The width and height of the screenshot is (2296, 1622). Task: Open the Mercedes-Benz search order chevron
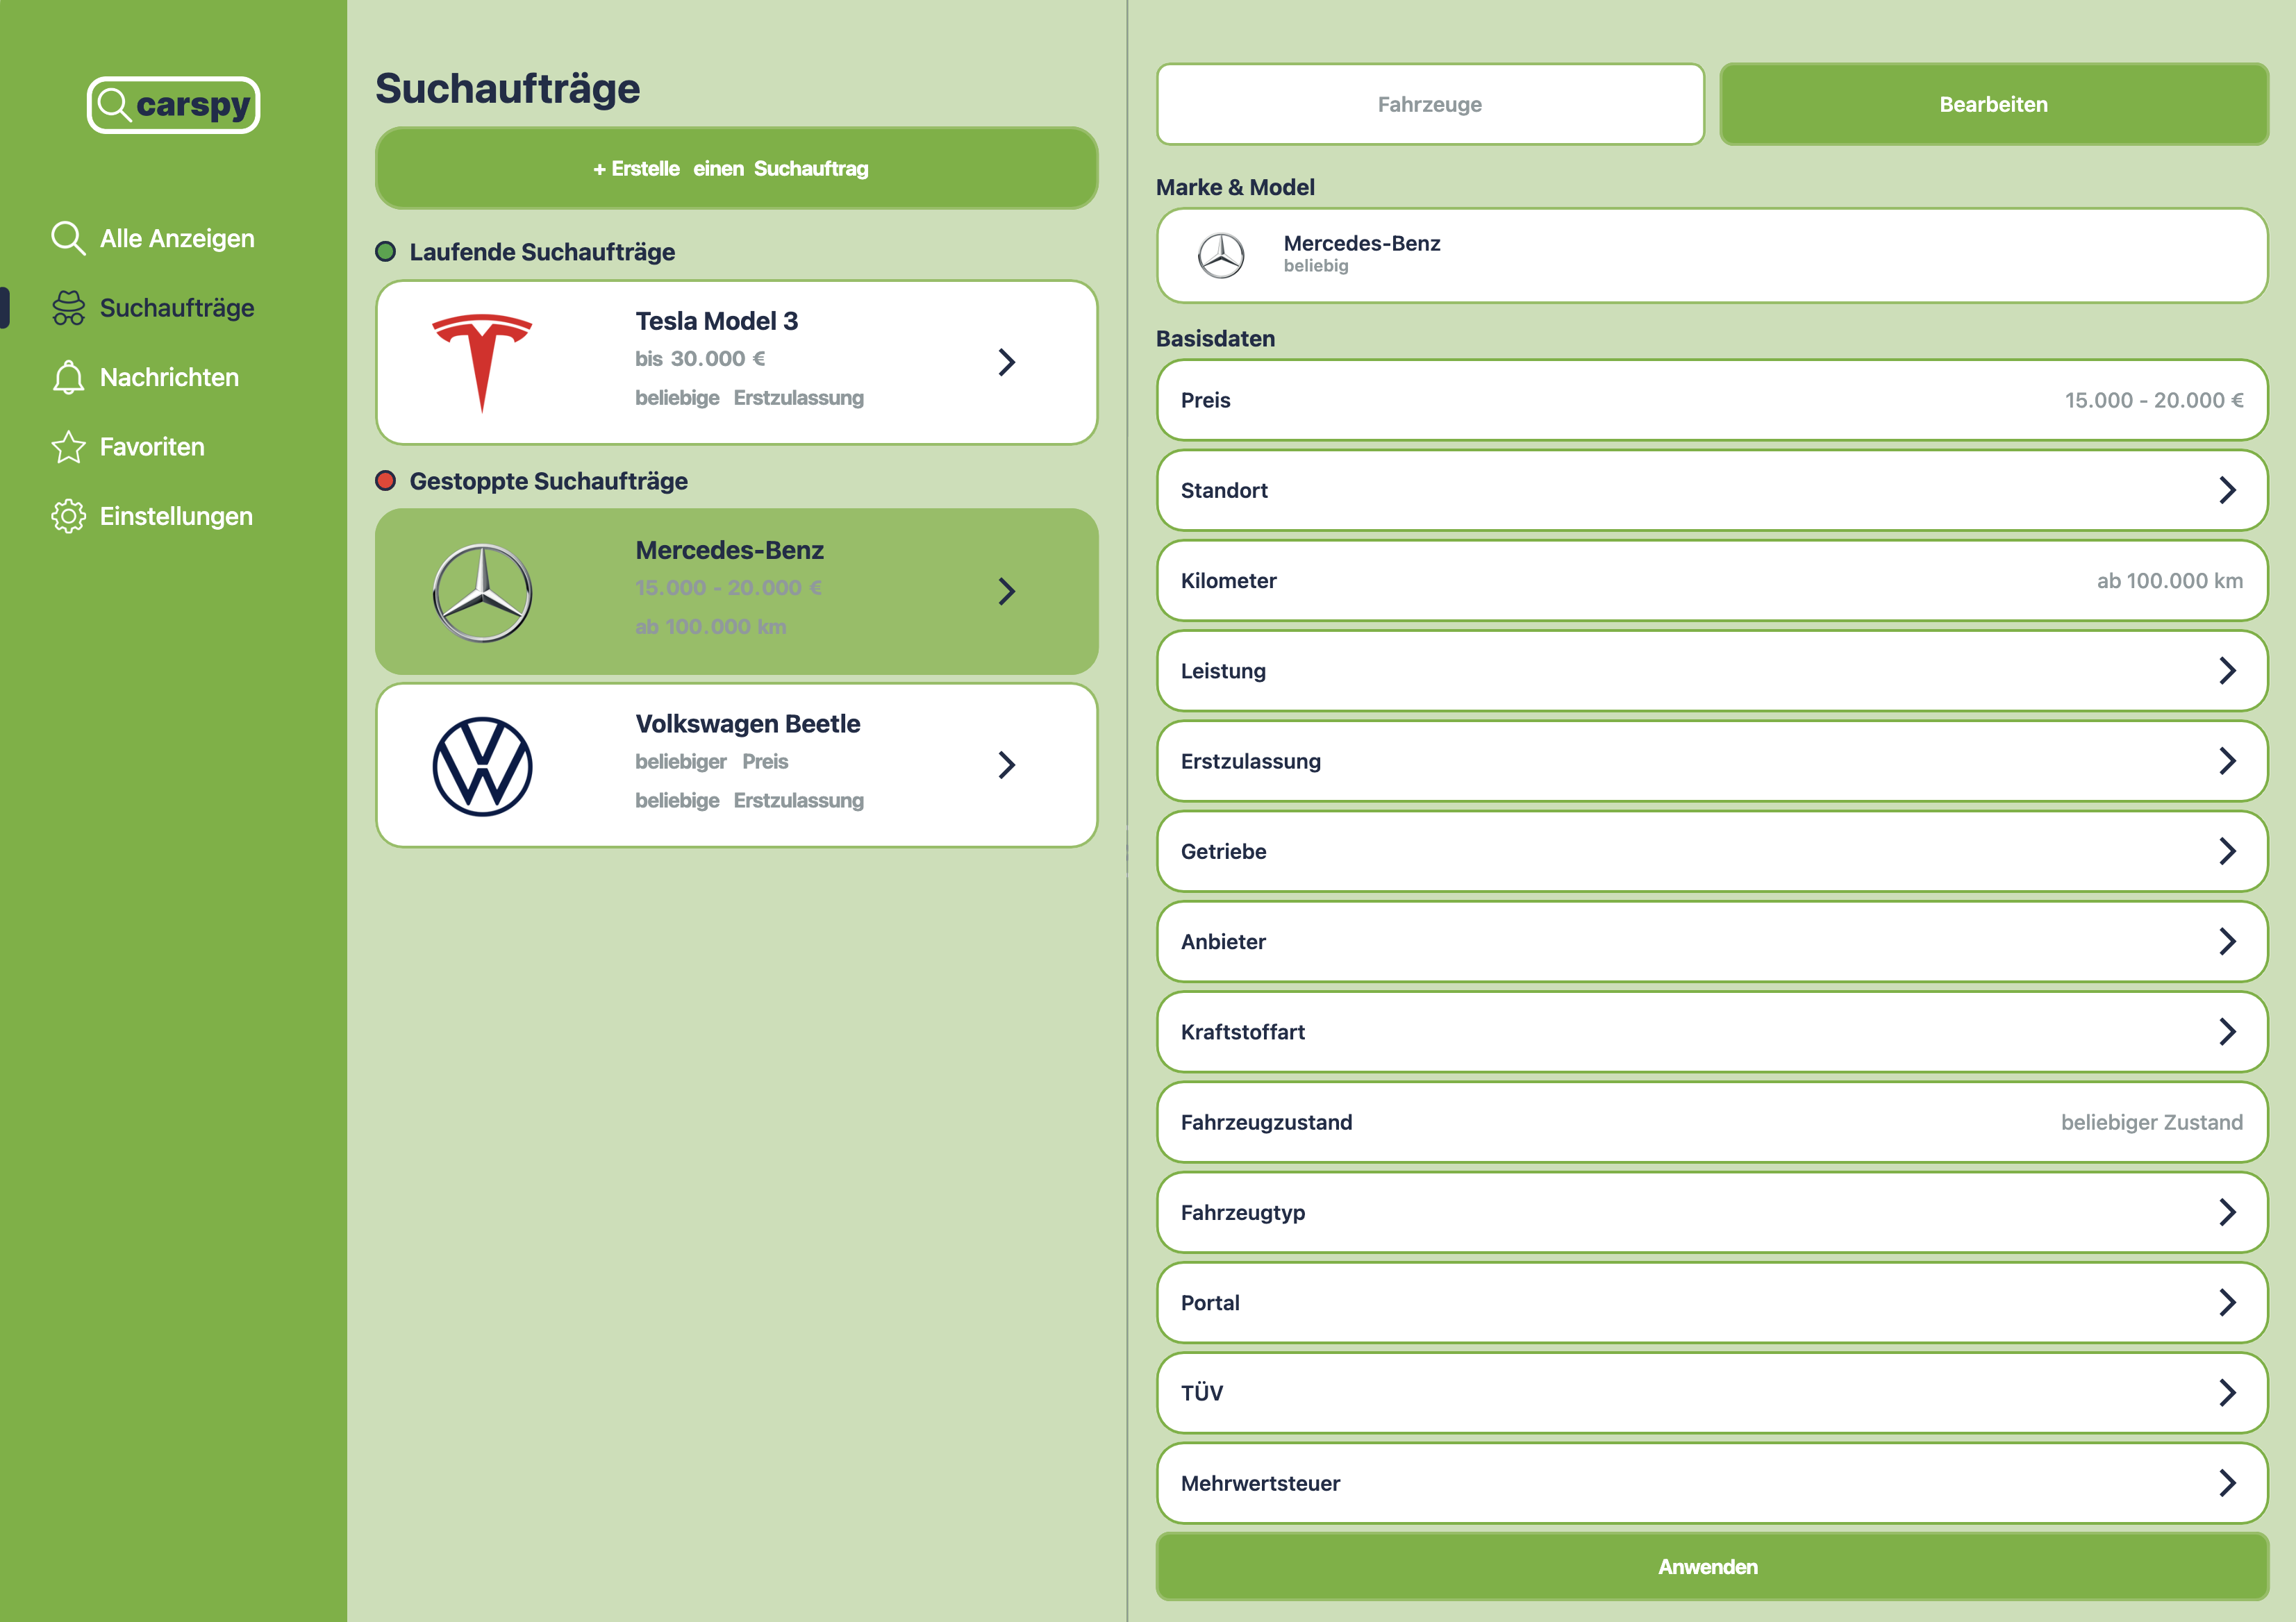click(x=1006, y=591)
